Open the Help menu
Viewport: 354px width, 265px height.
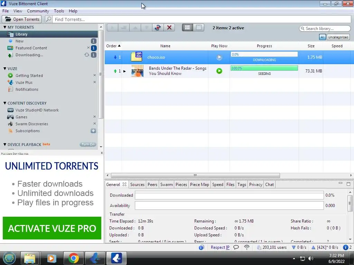tap(73, 11)
